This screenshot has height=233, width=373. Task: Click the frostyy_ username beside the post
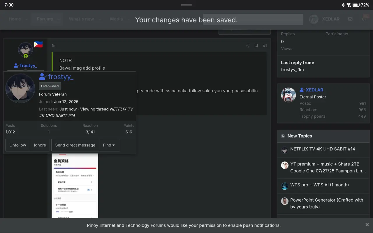click(29, 66)
